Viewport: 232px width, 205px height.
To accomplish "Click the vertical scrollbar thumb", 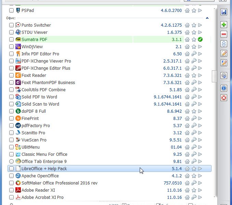I will (214, 76).
